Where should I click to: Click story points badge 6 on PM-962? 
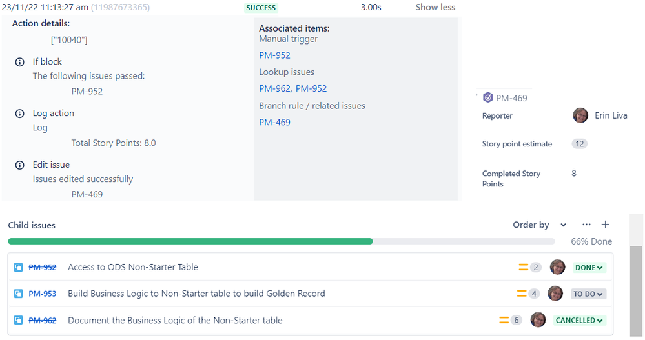point(517,320)
